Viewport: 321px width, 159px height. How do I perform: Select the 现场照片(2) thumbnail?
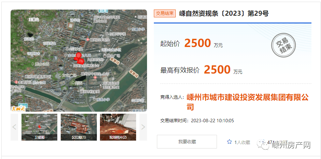(x=118, y=127)
